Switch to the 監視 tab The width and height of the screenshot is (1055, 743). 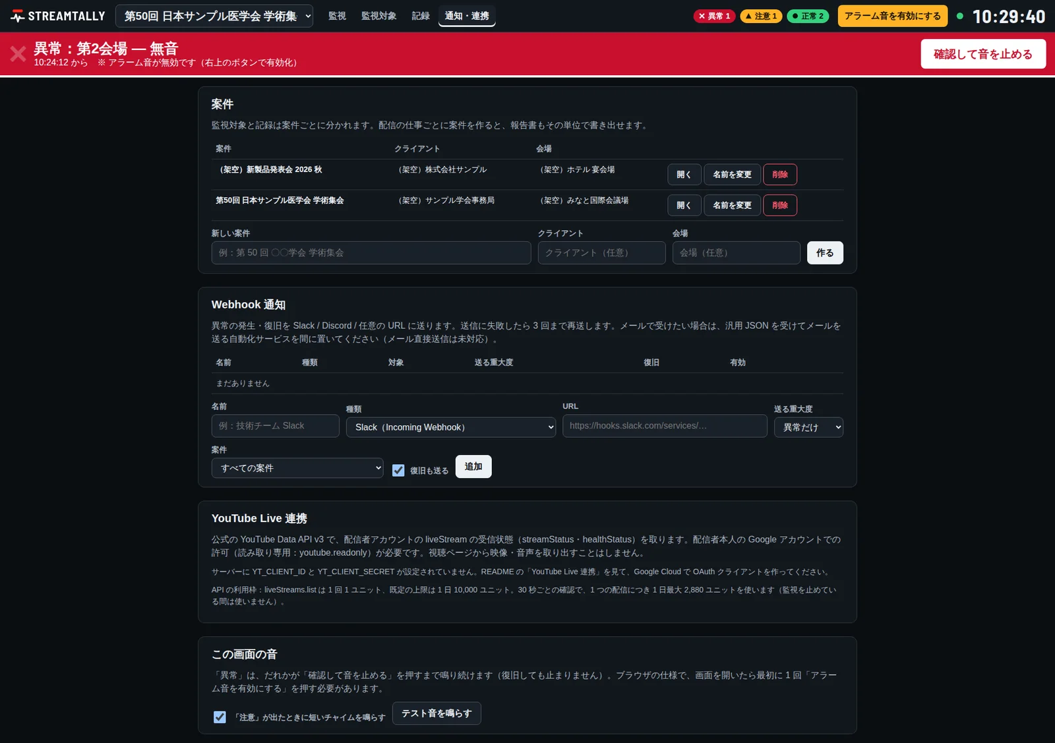point(337,16)
